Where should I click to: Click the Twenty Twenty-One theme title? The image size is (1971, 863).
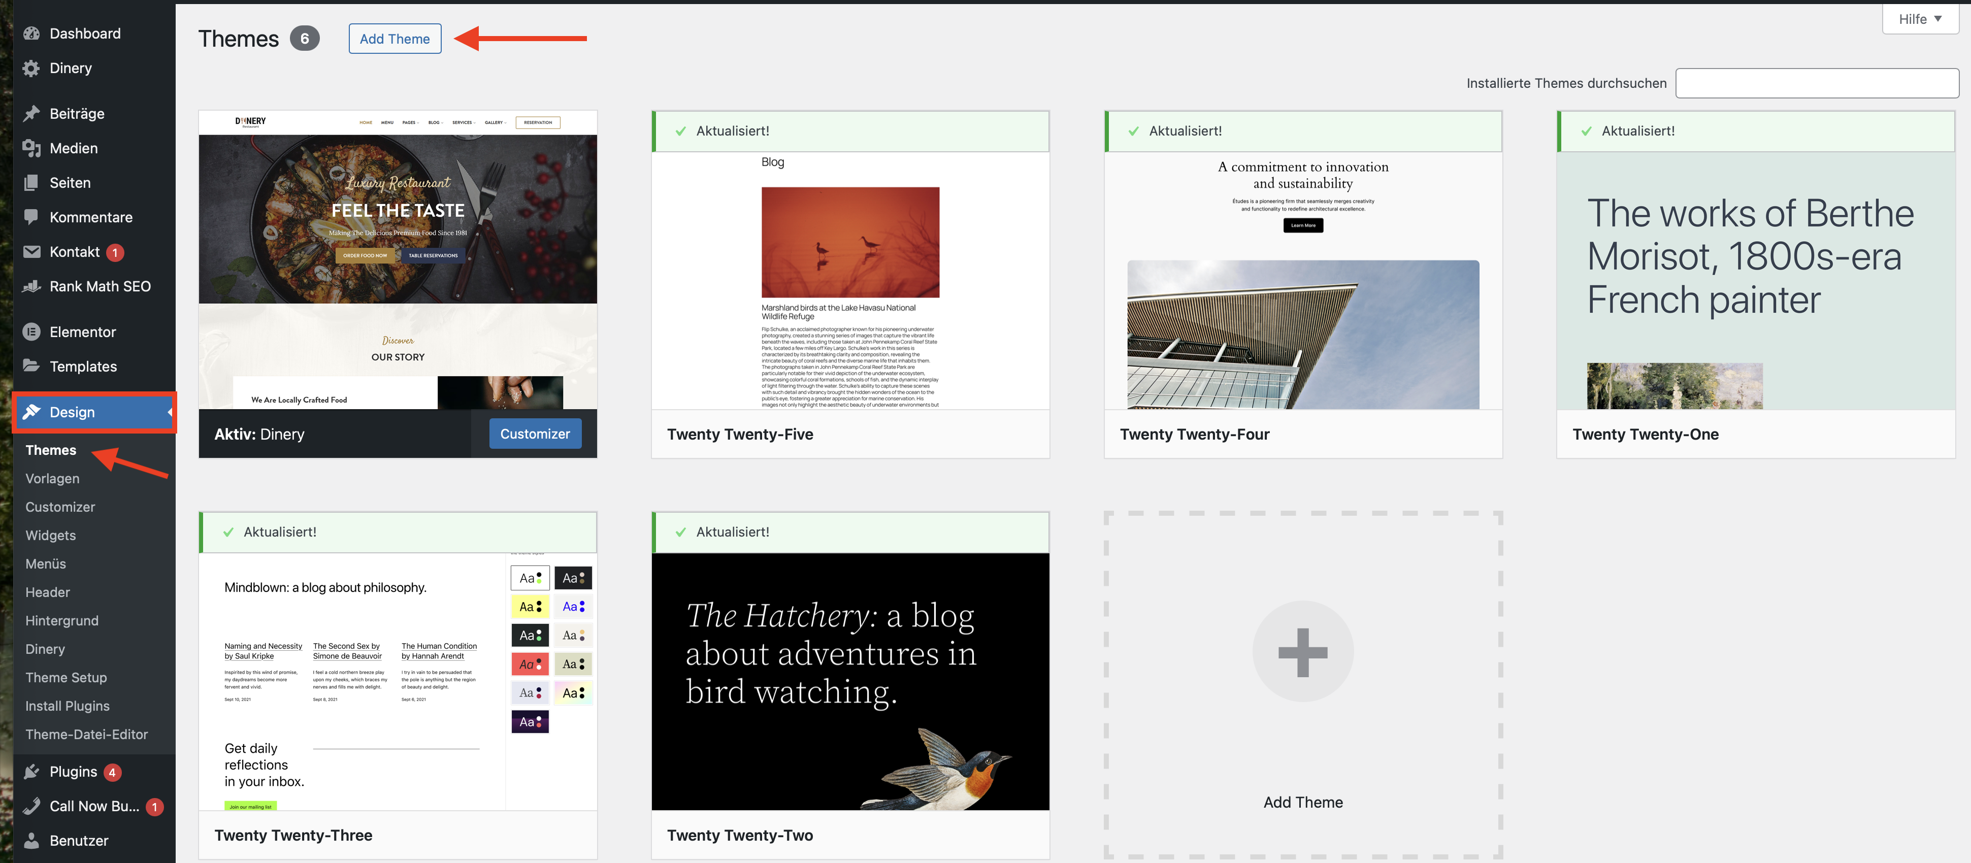1645,435
